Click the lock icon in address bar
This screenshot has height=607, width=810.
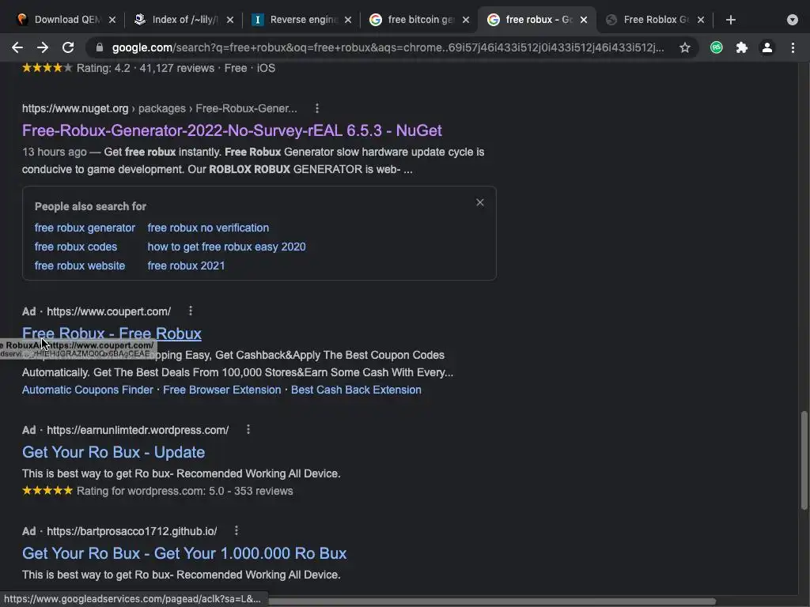coord(100,47)
